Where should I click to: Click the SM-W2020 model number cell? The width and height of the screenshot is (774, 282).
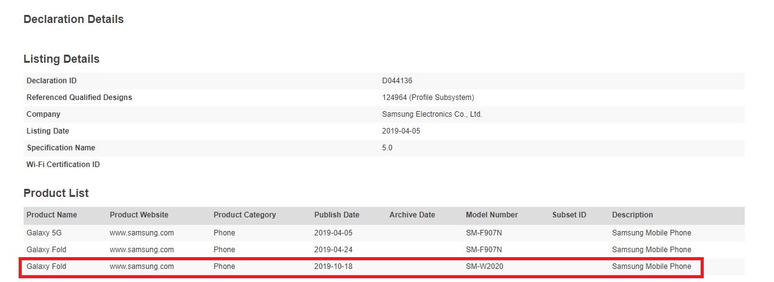tap(483, 266)
